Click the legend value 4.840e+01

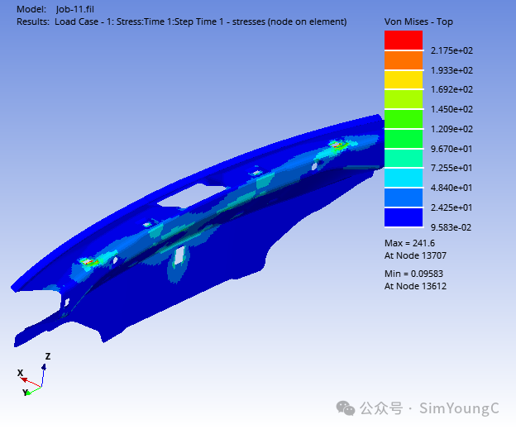(x=451, y=188)
